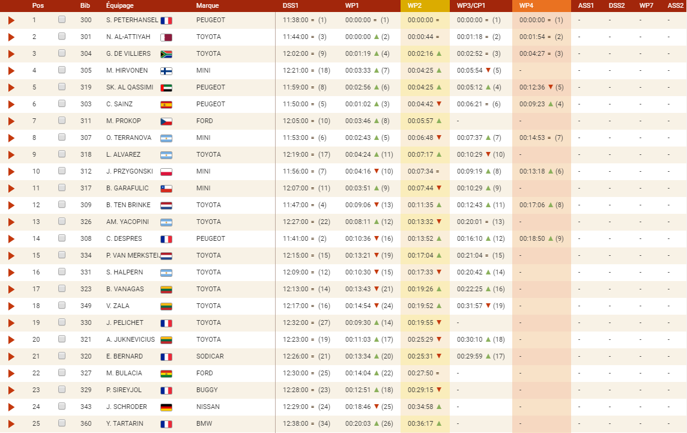Open WP1 column header

pyautogui.click(x=352, y=5)
